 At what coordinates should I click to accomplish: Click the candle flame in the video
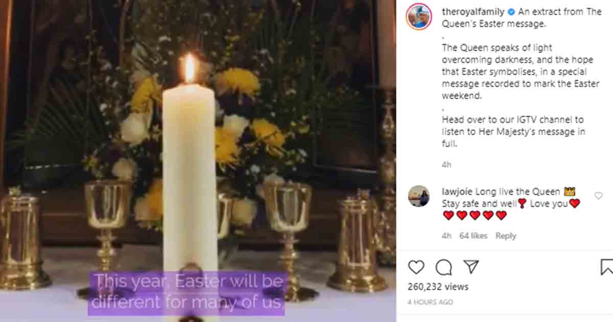tap(190, 68)
